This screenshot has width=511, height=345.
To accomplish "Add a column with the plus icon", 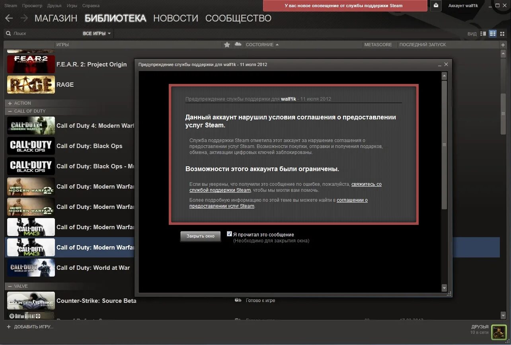I will pos(503,45).
